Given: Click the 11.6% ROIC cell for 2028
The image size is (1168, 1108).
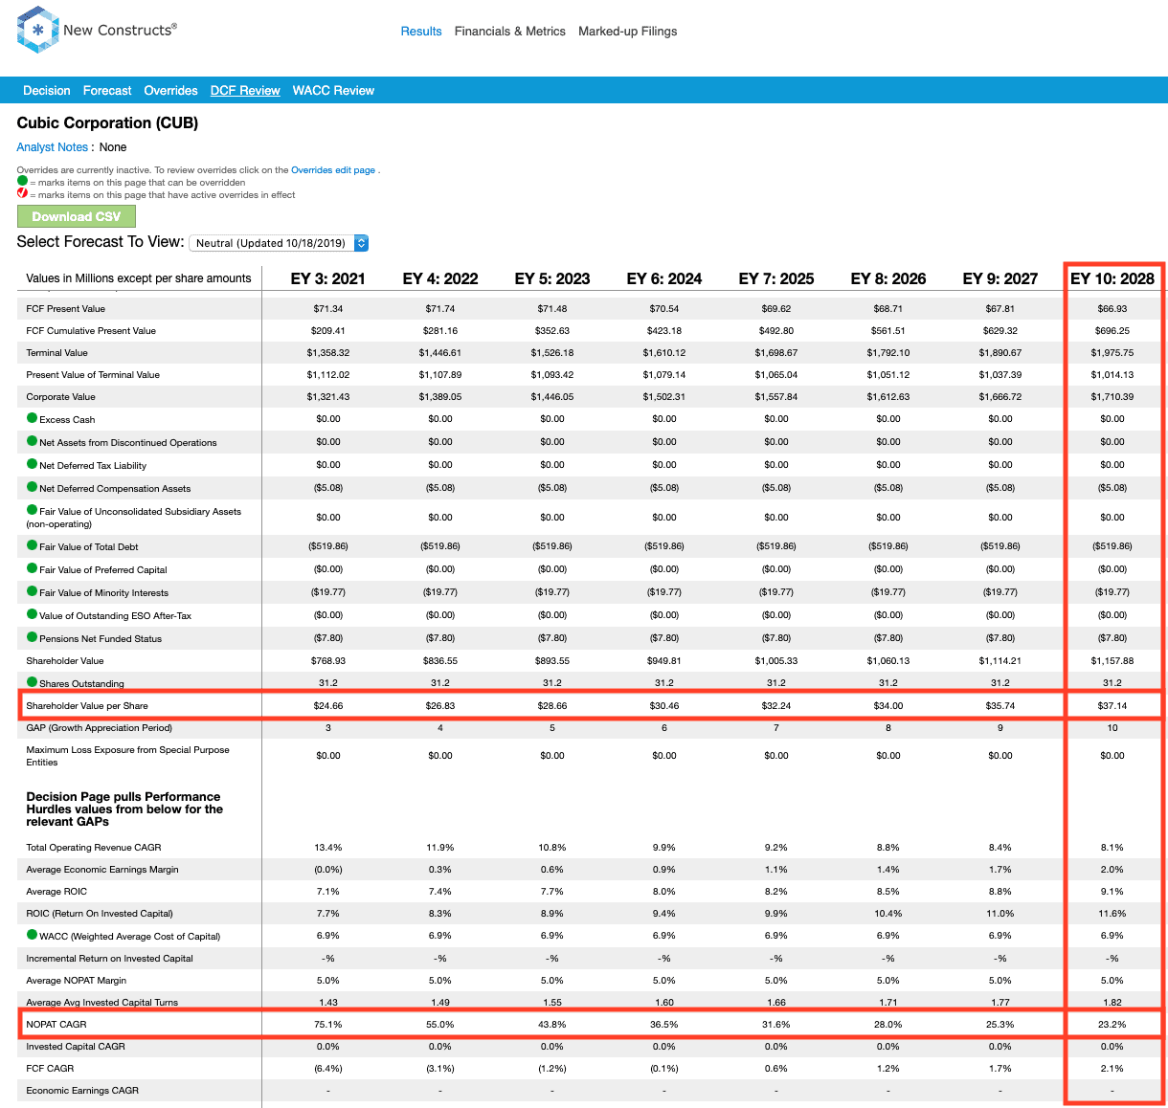Looking at the screenshot, I should tap(1112, 913).
